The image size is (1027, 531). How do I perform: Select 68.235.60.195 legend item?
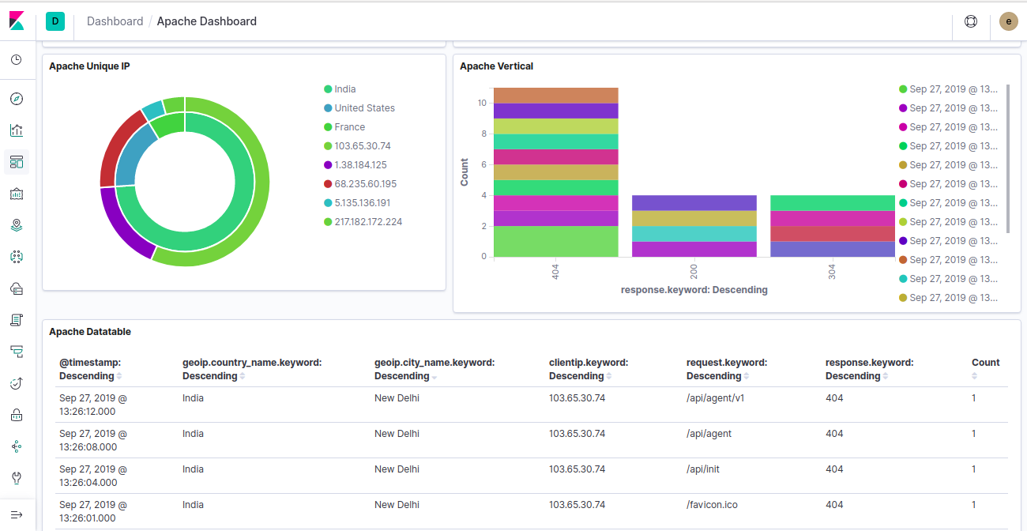(x=360, y=184)
